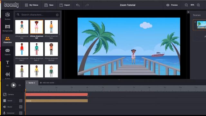
Task: Zoom out the canvas view
Action: point(186,5)
